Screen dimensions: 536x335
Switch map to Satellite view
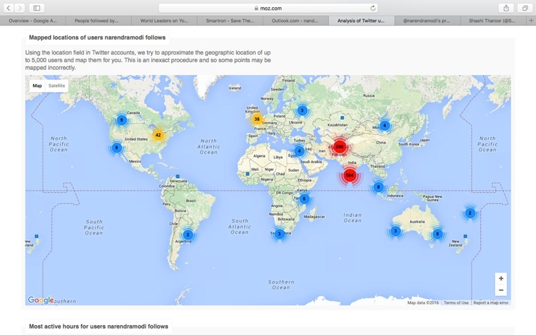pyautogui.click(x=56, y=86)
